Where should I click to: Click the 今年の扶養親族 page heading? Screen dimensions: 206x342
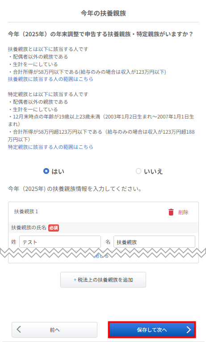click(103, 13)
